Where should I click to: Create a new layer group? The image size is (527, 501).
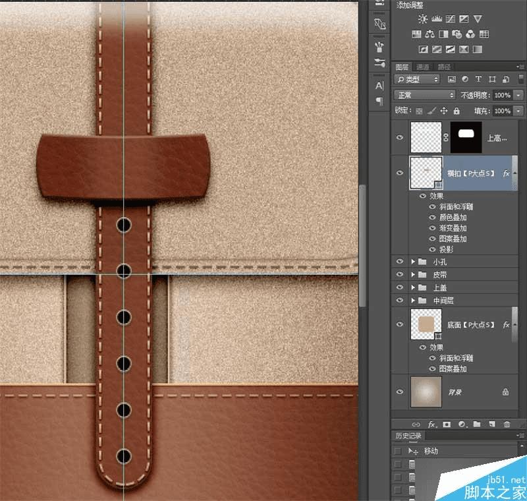476,424
